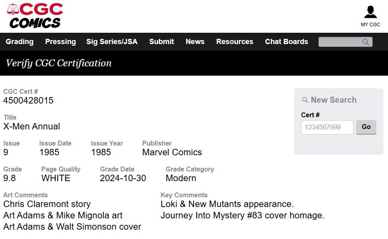Go to the News section
Image resolution: width=388 pixels, height=239 pixels.
pos(195,42)
